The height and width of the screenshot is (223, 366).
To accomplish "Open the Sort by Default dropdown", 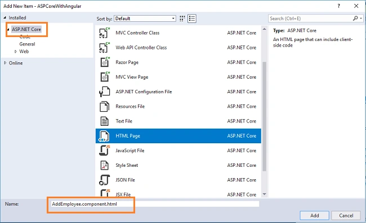I will tap(145, 19).
